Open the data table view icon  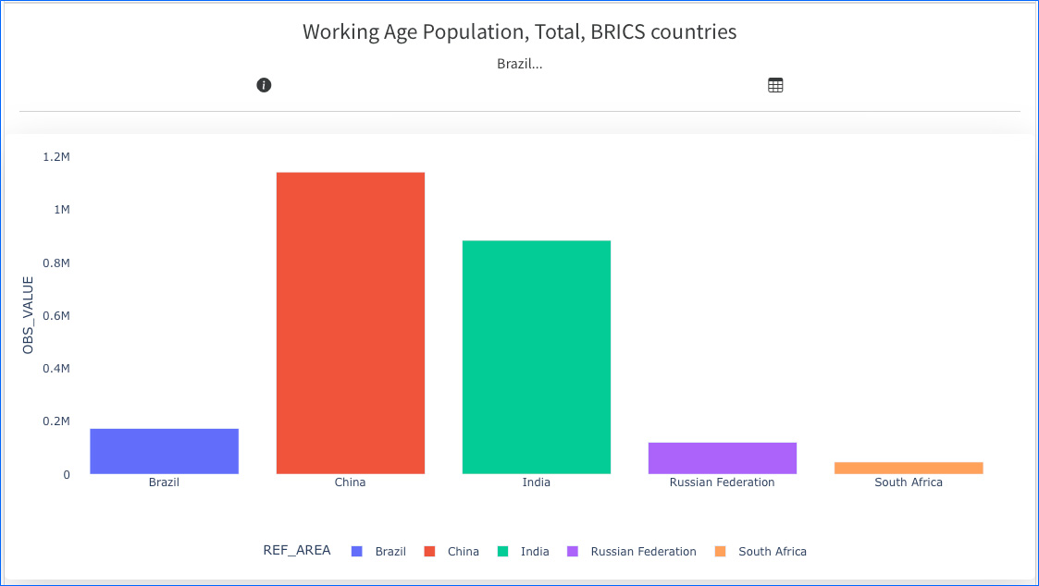point(775,85)
